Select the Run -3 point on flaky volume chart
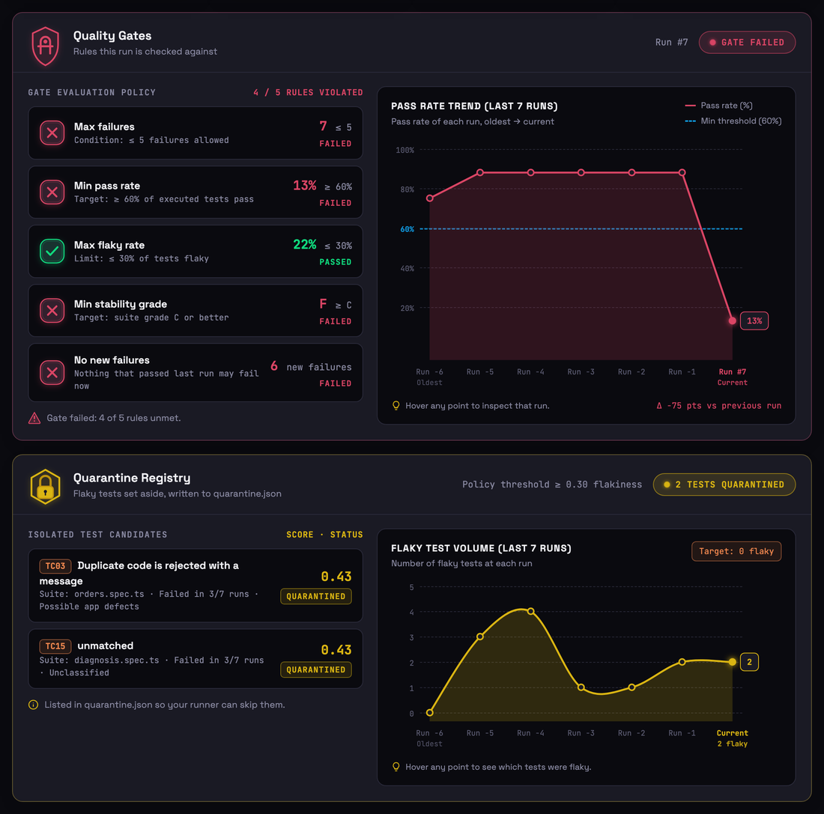824x814 pixels. coord(581,687)
